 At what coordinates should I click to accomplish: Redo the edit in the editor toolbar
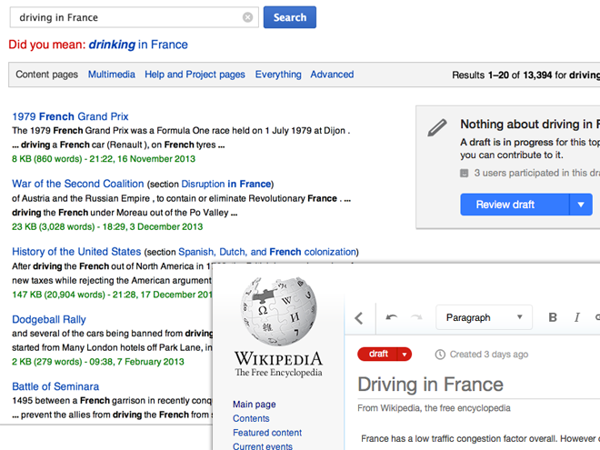(416, 317)
